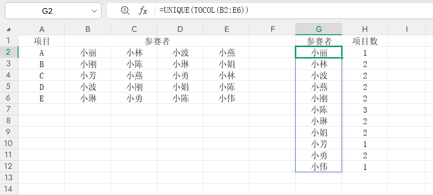Select column F header

point(272,29)
